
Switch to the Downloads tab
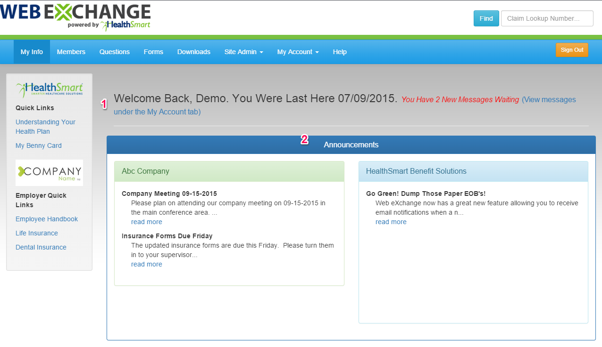194,52
